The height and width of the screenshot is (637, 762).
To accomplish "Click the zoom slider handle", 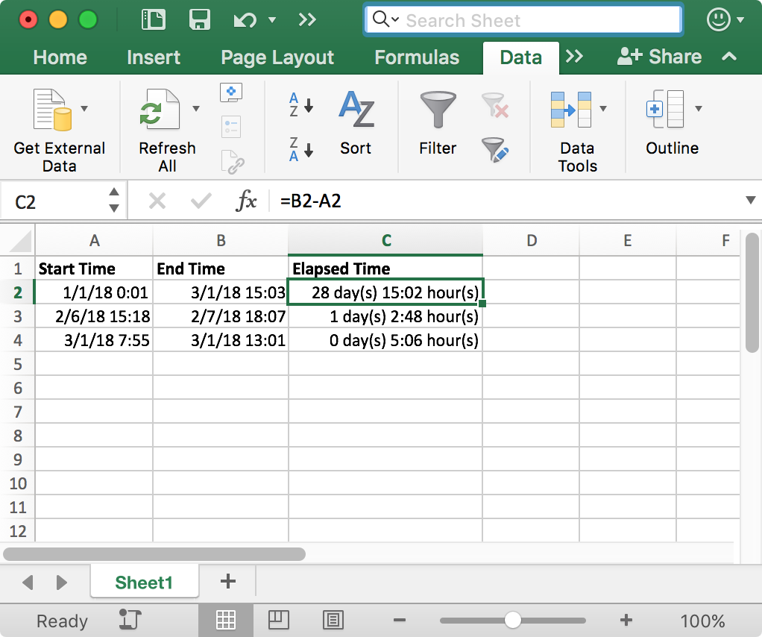I will click(x=513, y=620).
